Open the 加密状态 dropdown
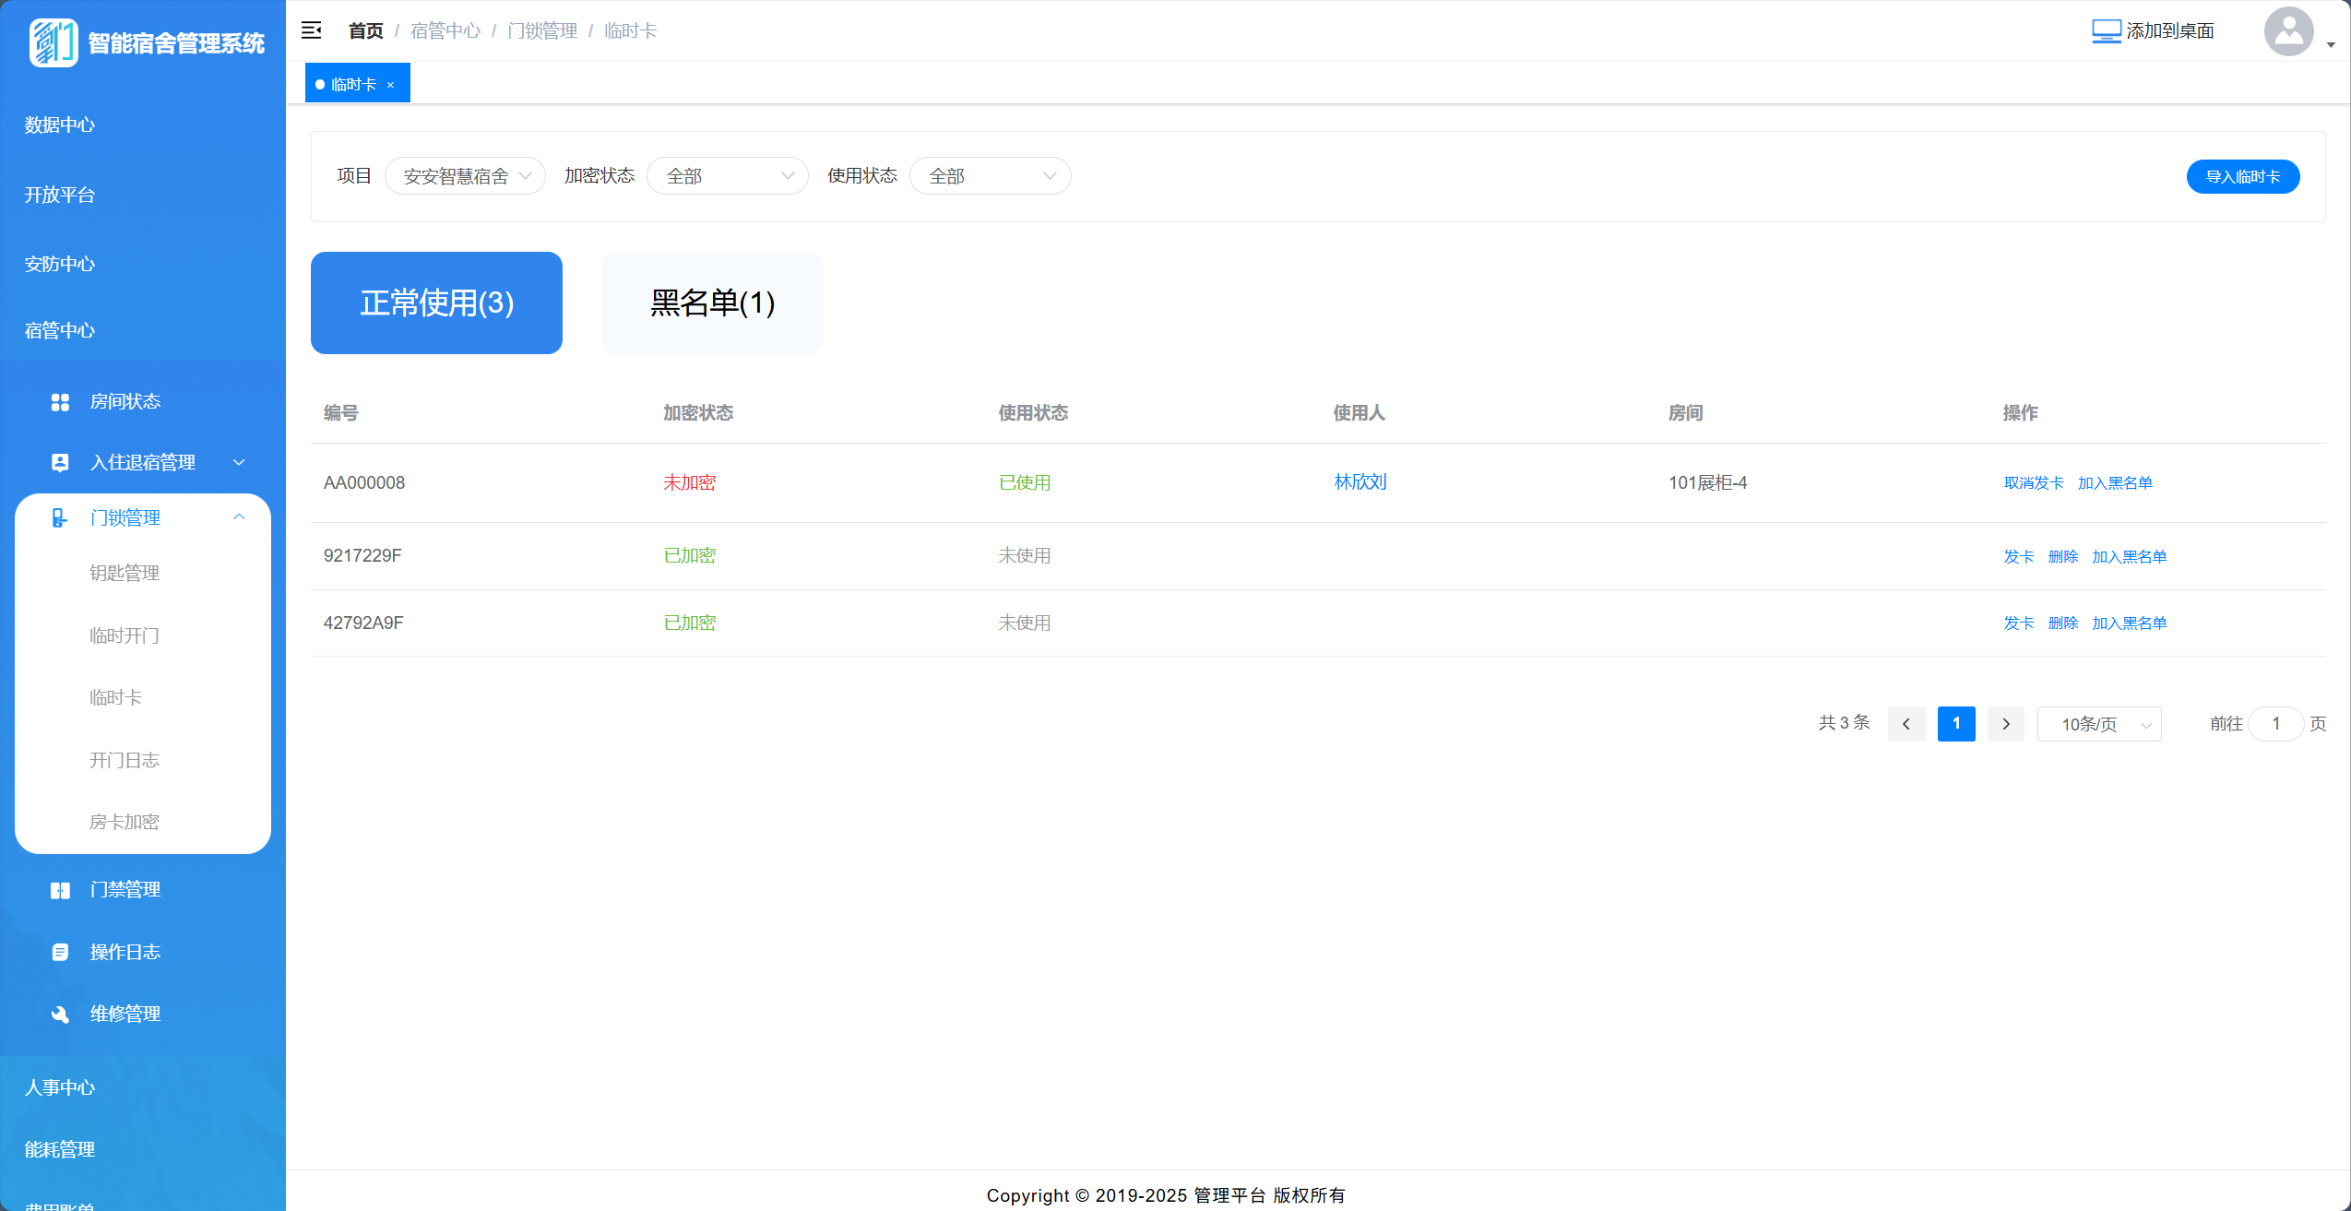 coord(728,175)
